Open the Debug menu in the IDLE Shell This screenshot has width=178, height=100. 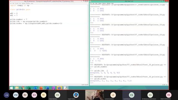100,4
